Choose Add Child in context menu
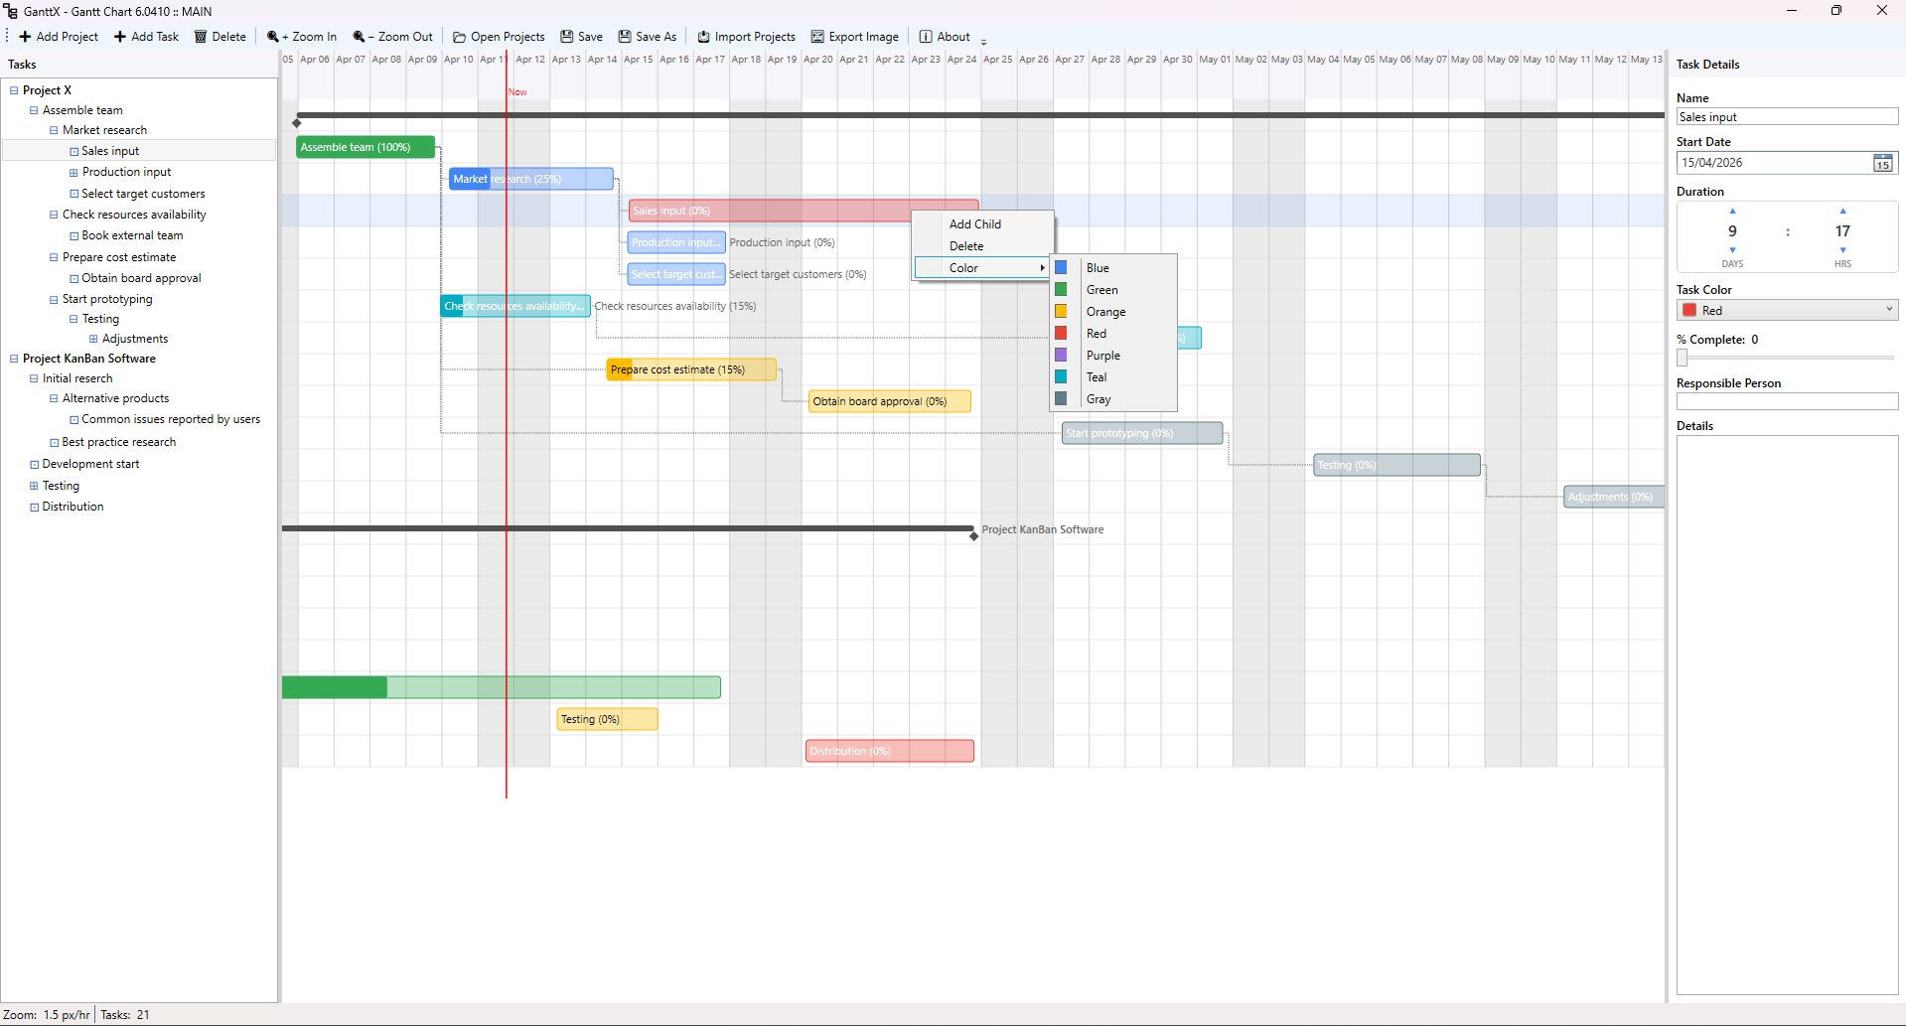The image size is (1906, 1026). pyautogui.click(x=982, y=224)
